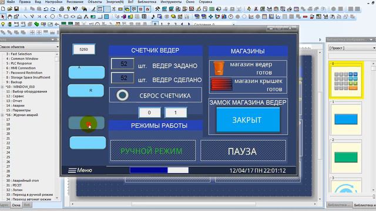Click the editor horizontal scrollbar
This screenshot has width=376, height=211.
pos(194,204)
